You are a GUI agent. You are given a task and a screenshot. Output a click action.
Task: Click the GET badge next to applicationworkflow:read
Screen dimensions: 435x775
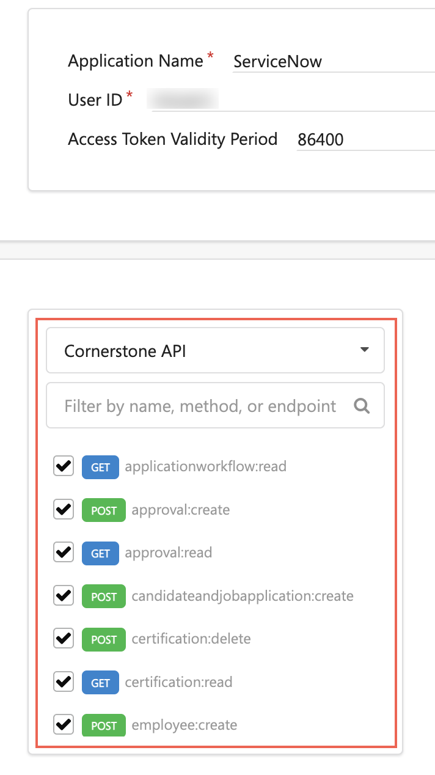[100, 467]
